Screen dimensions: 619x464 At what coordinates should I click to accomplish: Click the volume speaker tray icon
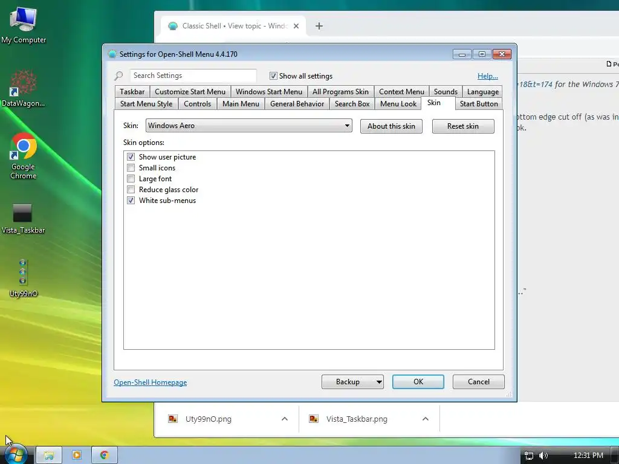point(543,456)
